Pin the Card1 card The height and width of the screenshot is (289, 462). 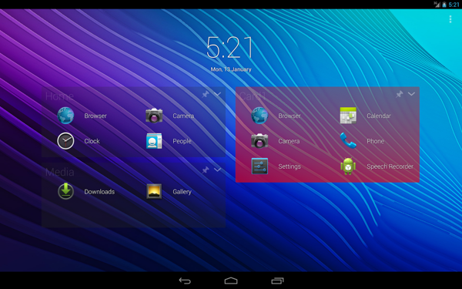pos(399,94)
